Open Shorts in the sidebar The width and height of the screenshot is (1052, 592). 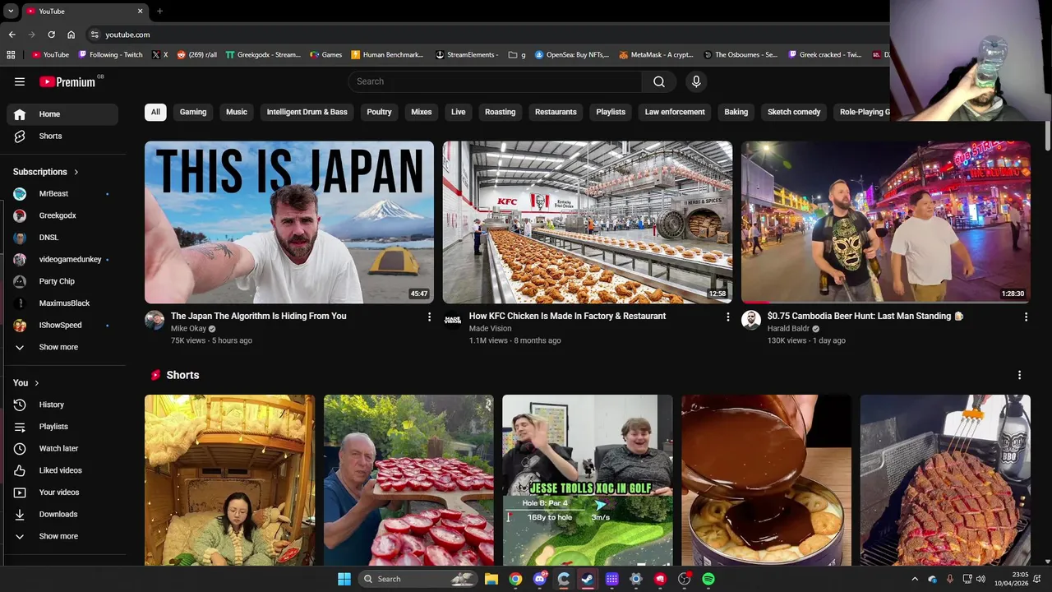62,136
